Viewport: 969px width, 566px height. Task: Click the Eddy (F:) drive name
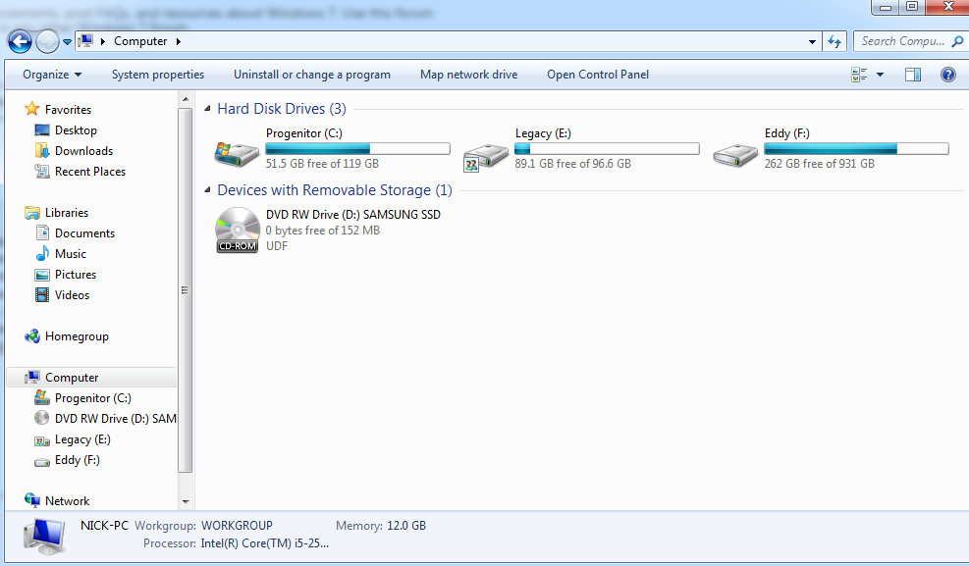[x=786, y=133]
